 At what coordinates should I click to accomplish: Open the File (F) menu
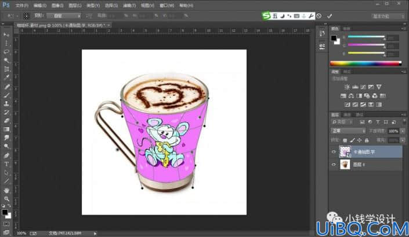(x=22, y=5)
